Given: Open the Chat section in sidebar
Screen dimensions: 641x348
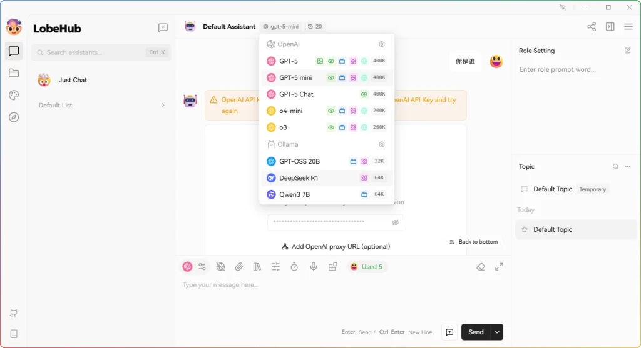Looking at the screenshot, I should (14, 51).
